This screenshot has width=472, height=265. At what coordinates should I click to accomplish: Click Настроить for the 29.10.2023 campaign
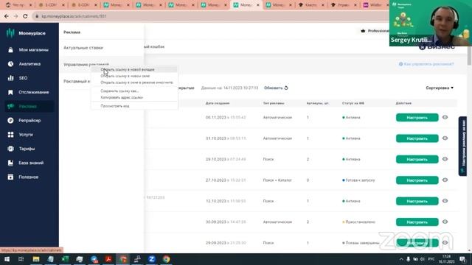coord(417,159)
